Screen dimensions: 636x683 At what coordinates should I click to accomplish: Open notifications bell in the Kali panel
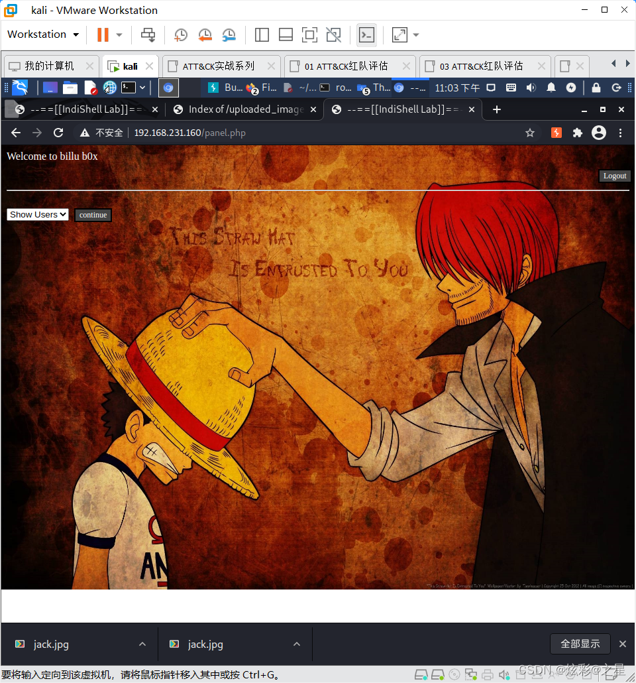pos(551,88)
